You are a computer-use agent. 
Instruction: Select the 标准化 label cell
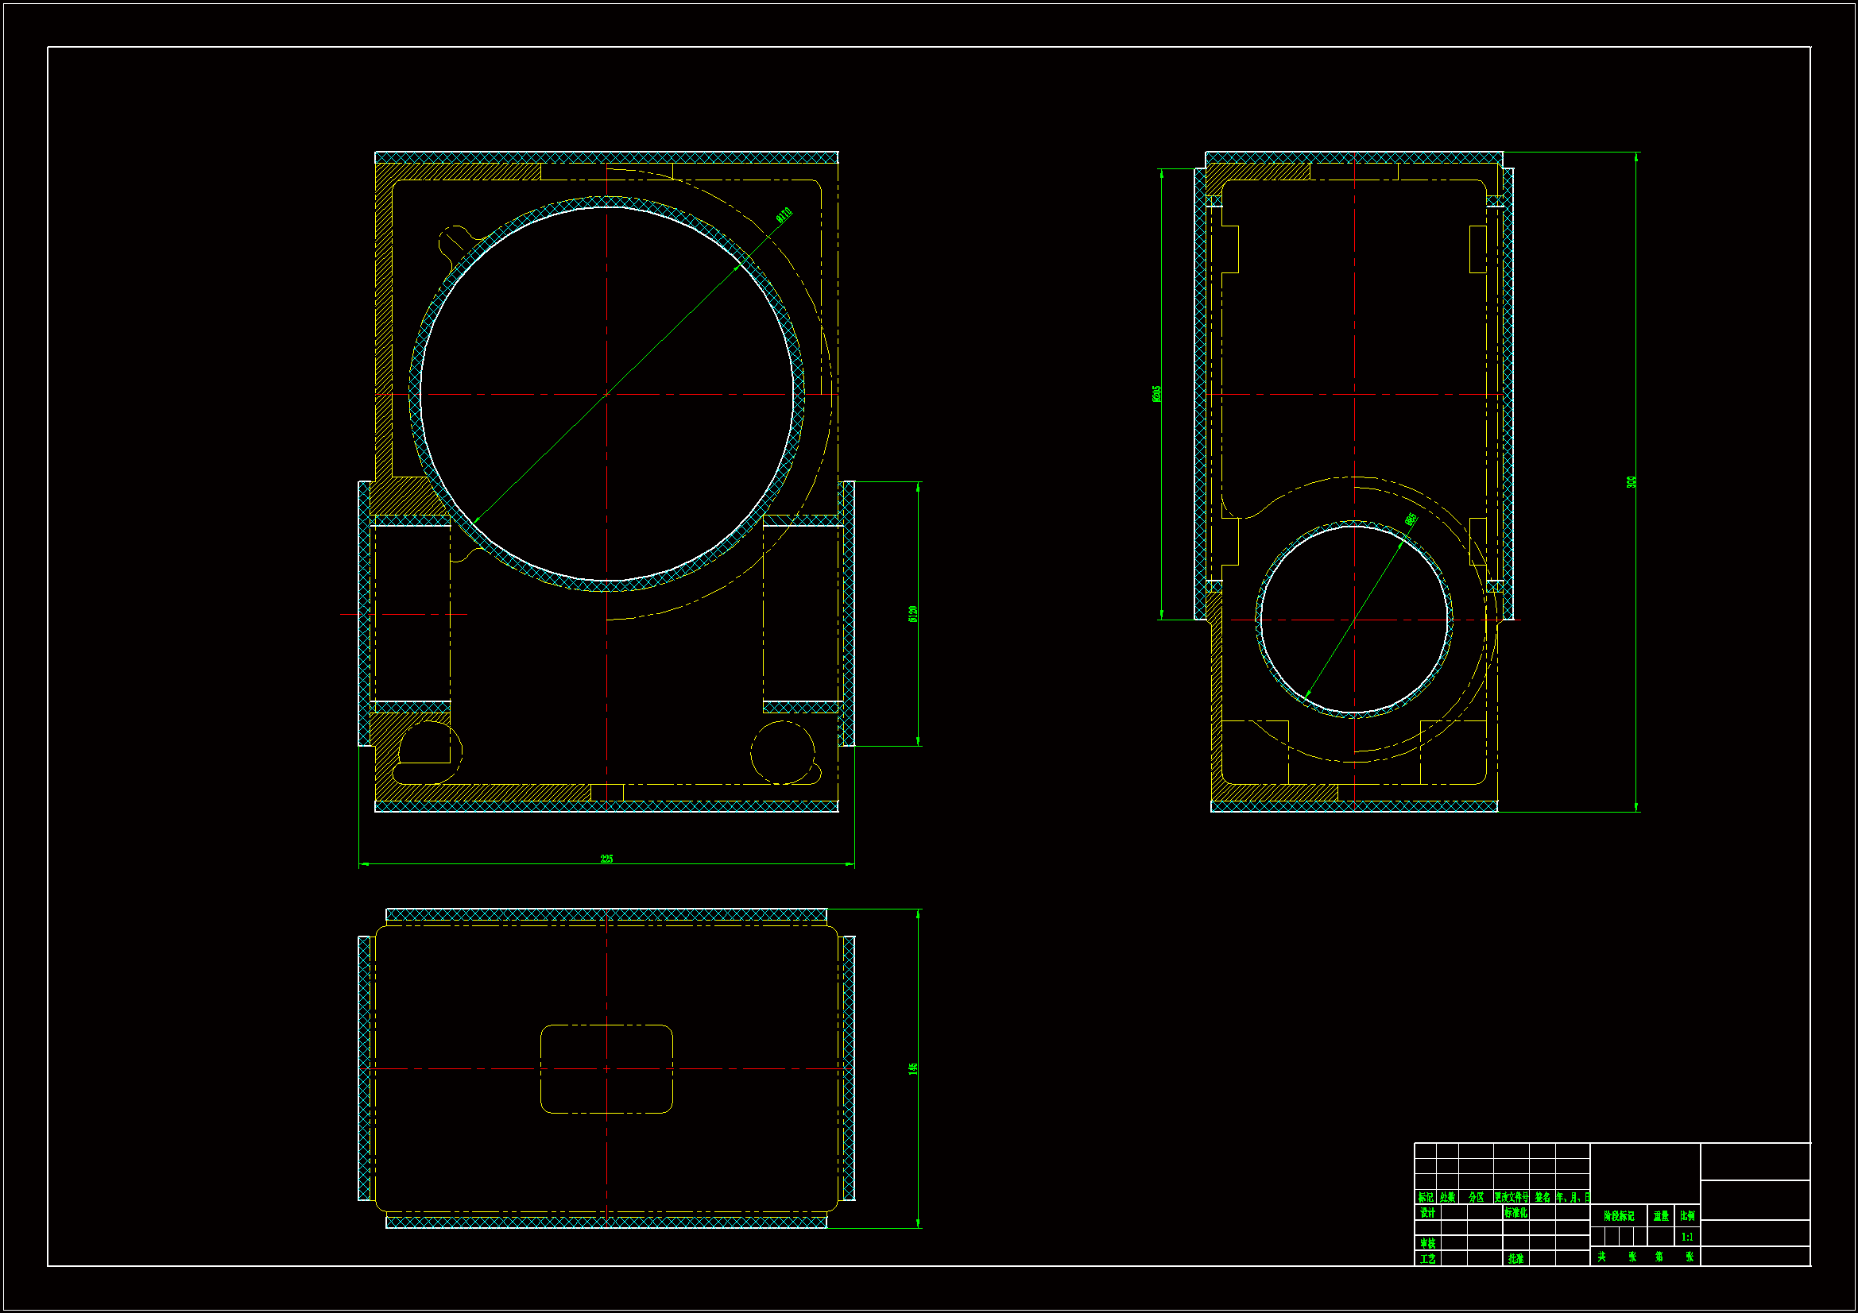tap(1515, 1213)
